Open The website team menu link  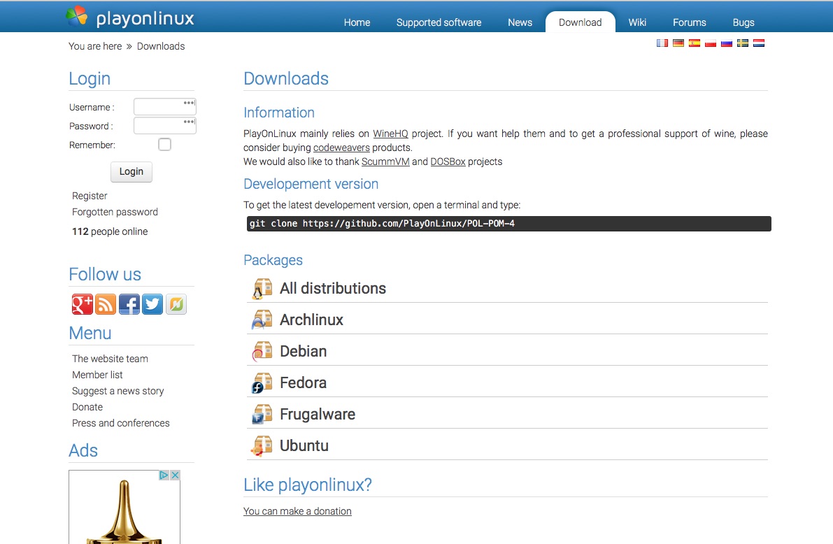[x=110, y=359]
